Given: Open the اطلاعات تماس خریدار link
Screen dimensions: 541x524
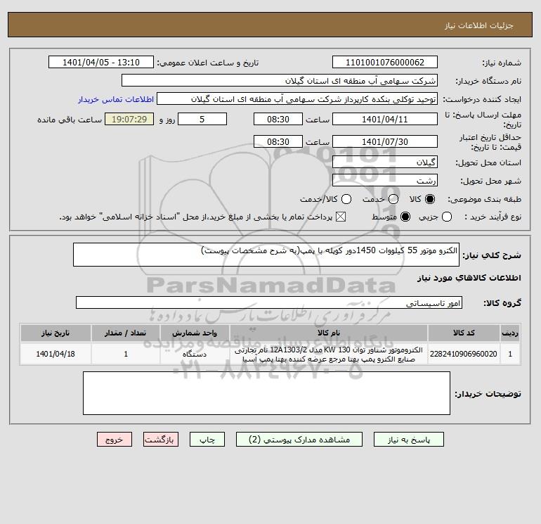Looking at the screenshot, I should [116, 99].
